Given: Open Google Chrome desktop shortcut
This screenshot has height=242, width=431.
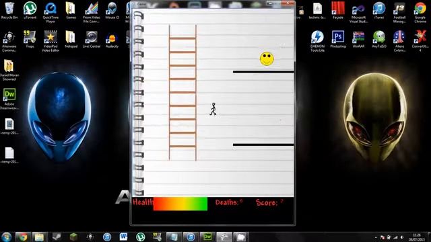Looking at the screenshot, I should pyautogui.click(x=420, y=13).
